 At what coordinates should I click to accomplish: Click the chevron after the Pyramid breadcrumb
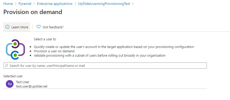click(x=34, y=4)
